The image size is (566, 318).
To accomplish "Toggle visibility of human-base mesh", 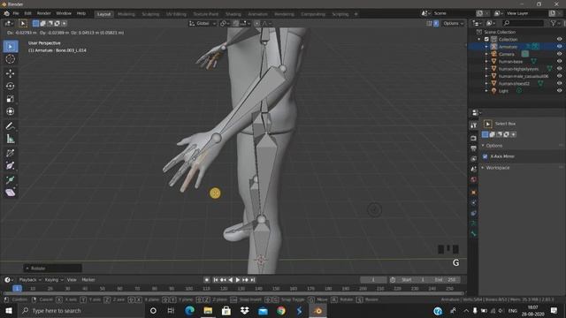I will point(559,61).
